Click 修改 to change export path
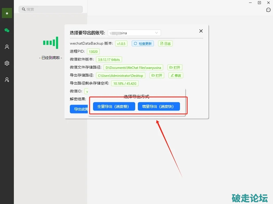This screenshot has height=204, width=273. coord(176,75)
